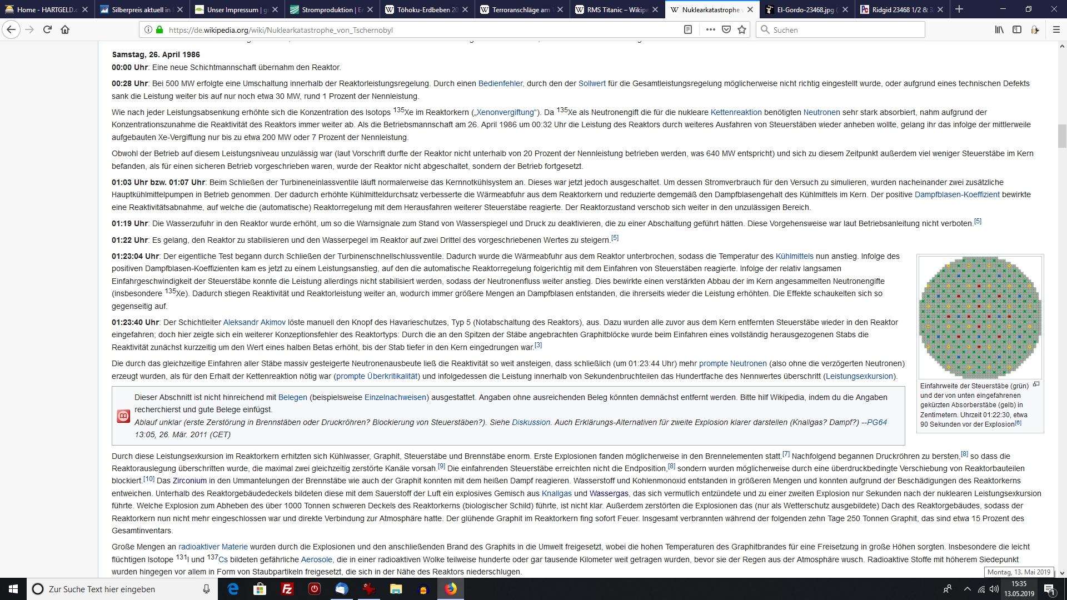
Task: Expand hidden system tray icons
Action: click(x=967, y=589)
